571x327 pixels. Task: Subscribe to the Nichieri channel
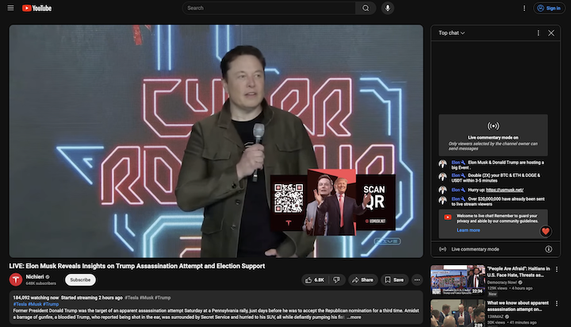pyautogui.click(x=80, y=279)
